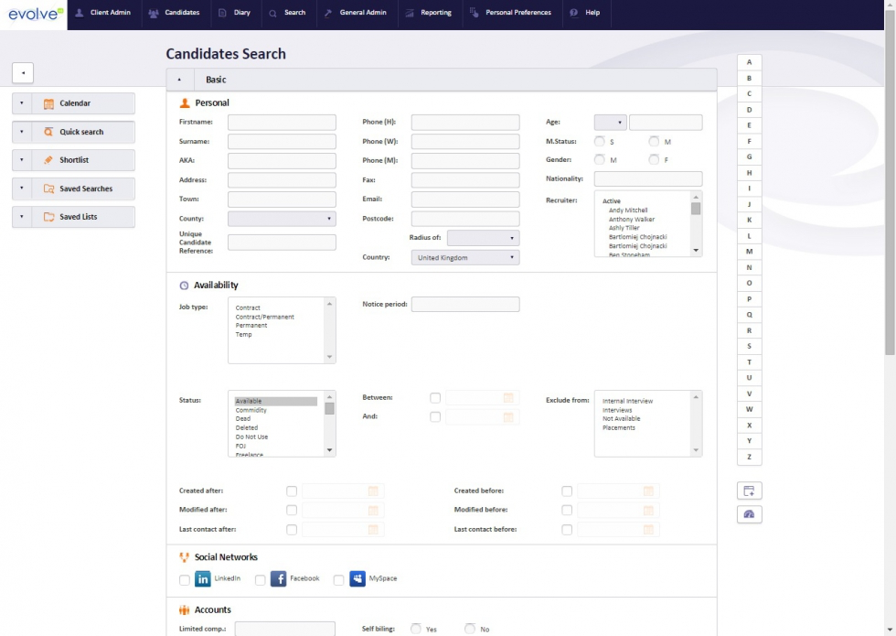
Task: Select the LinkedIn network icon
Action: tap(203, 578)
